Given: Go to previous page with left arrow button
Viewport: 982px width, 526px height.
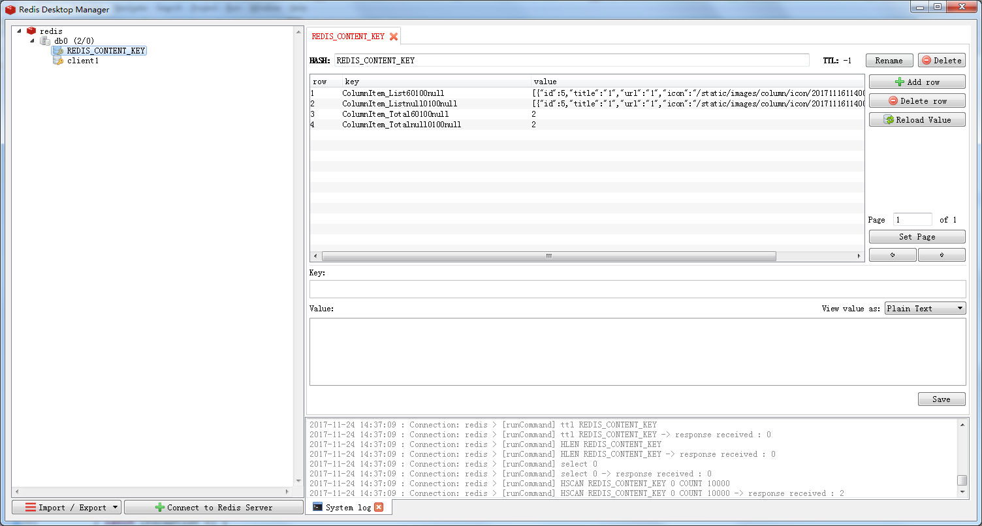Looking at the screenshot, I should point(892,255).
